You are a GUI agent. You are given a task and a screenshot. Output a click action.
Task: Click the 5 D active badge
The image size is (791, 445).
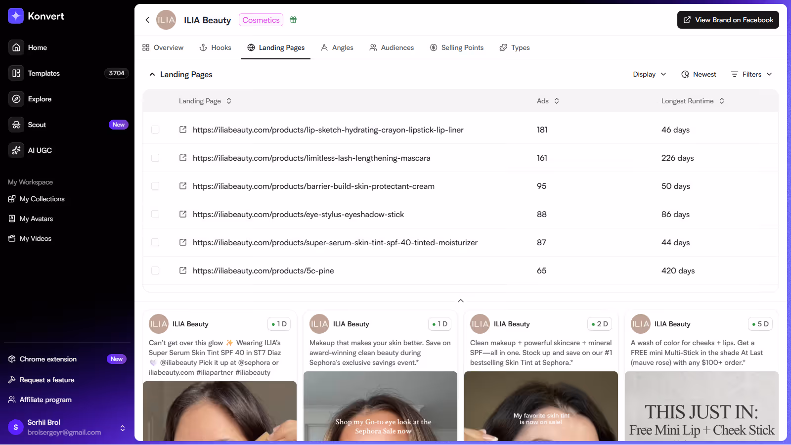[760, 324]
